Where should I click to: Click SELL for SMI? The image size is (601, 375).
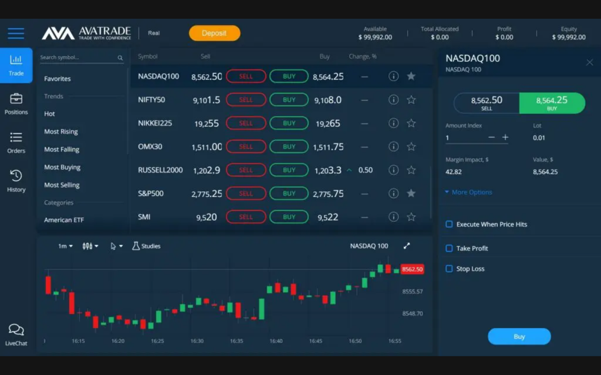point(246,217)
